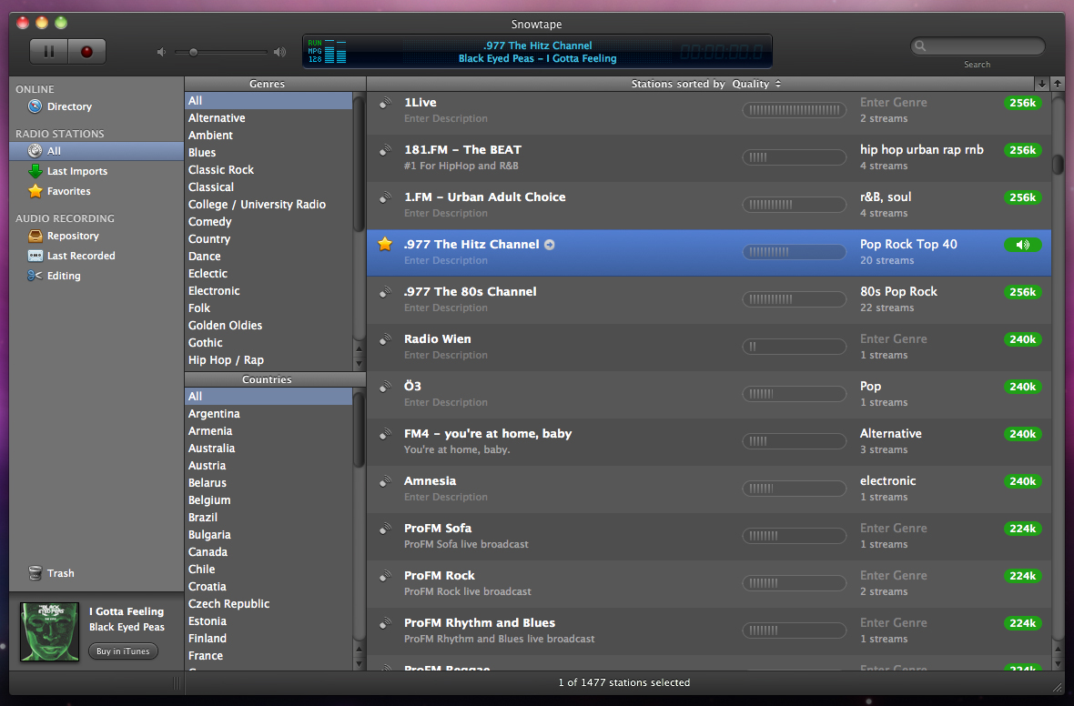The width and height of the screenshot is (1074, 706).
Task: Click the satellite icon for ProFM Rhythm and Blues
Action: [x=385, y=622]
